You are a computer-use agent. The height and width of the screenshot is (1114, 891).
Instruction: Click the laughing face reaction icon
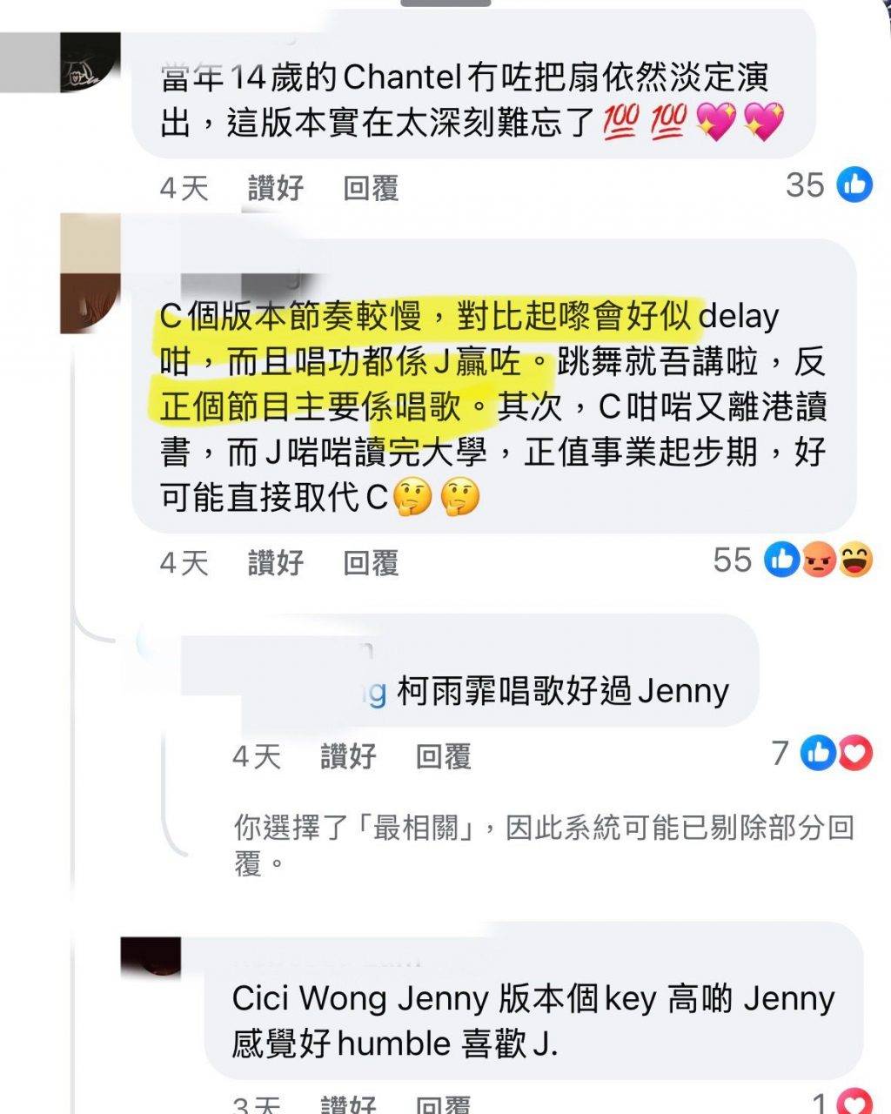[854, 560]
